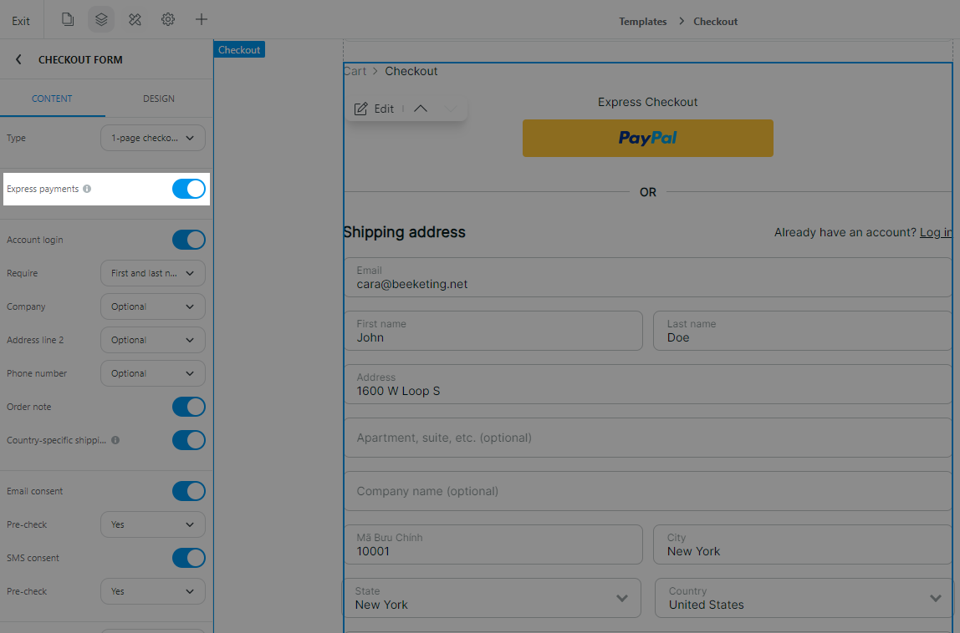The height and width of the screenshot is (633, 960).
Task: Click the CHECKOUT FORM panel title
Action: (x=80, y=59)
